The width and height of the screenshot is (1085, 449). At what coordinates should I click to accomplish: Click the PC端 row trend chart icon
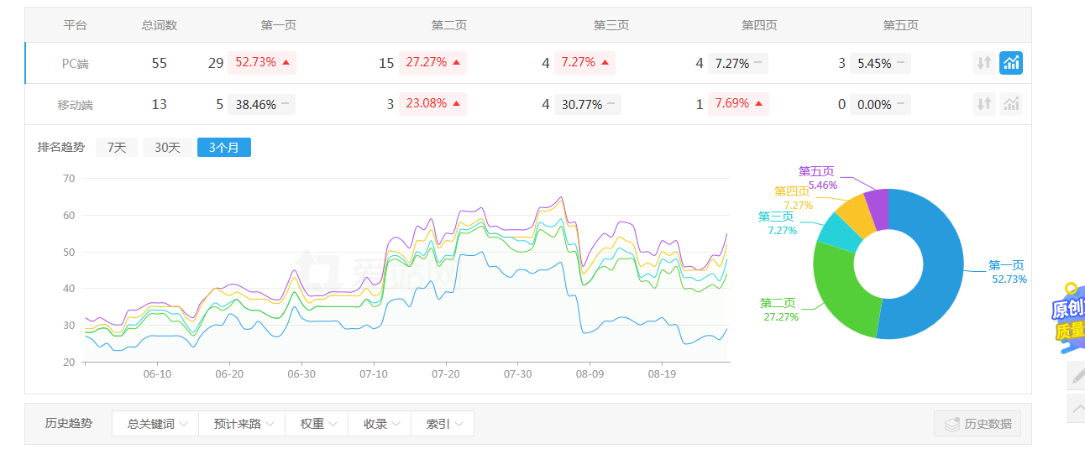coord(1011,63)
